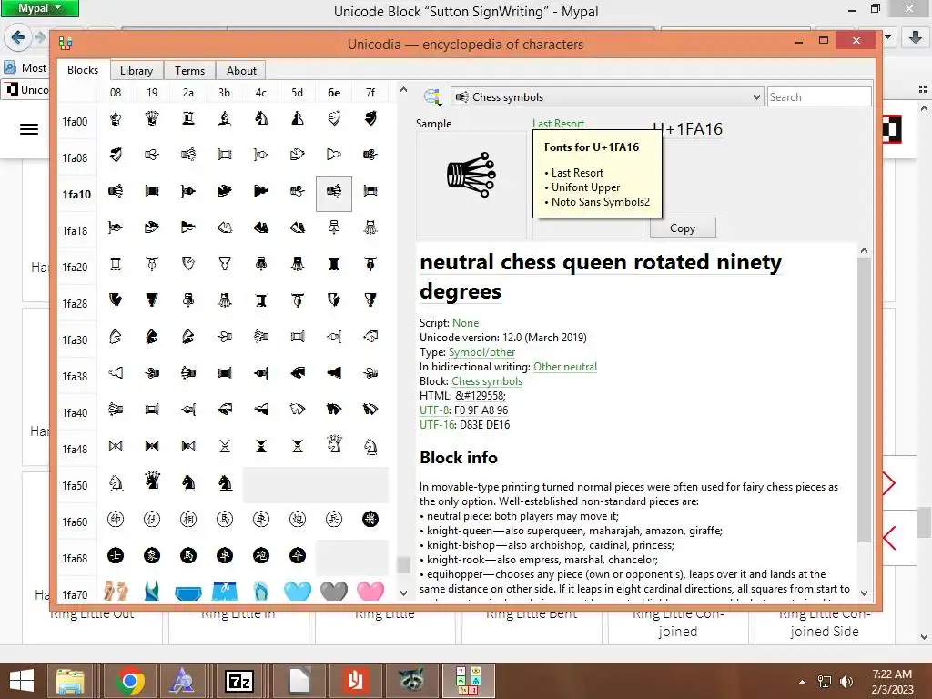Viewport: 932px width, 699px height.
Task: Select row header 1fa10
Action: [76, 195]
